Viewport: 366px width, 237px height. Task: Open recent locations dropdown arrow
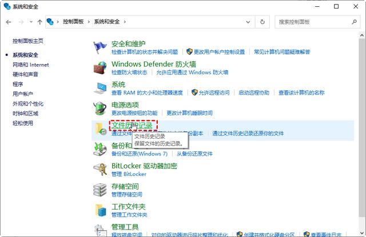31,22
